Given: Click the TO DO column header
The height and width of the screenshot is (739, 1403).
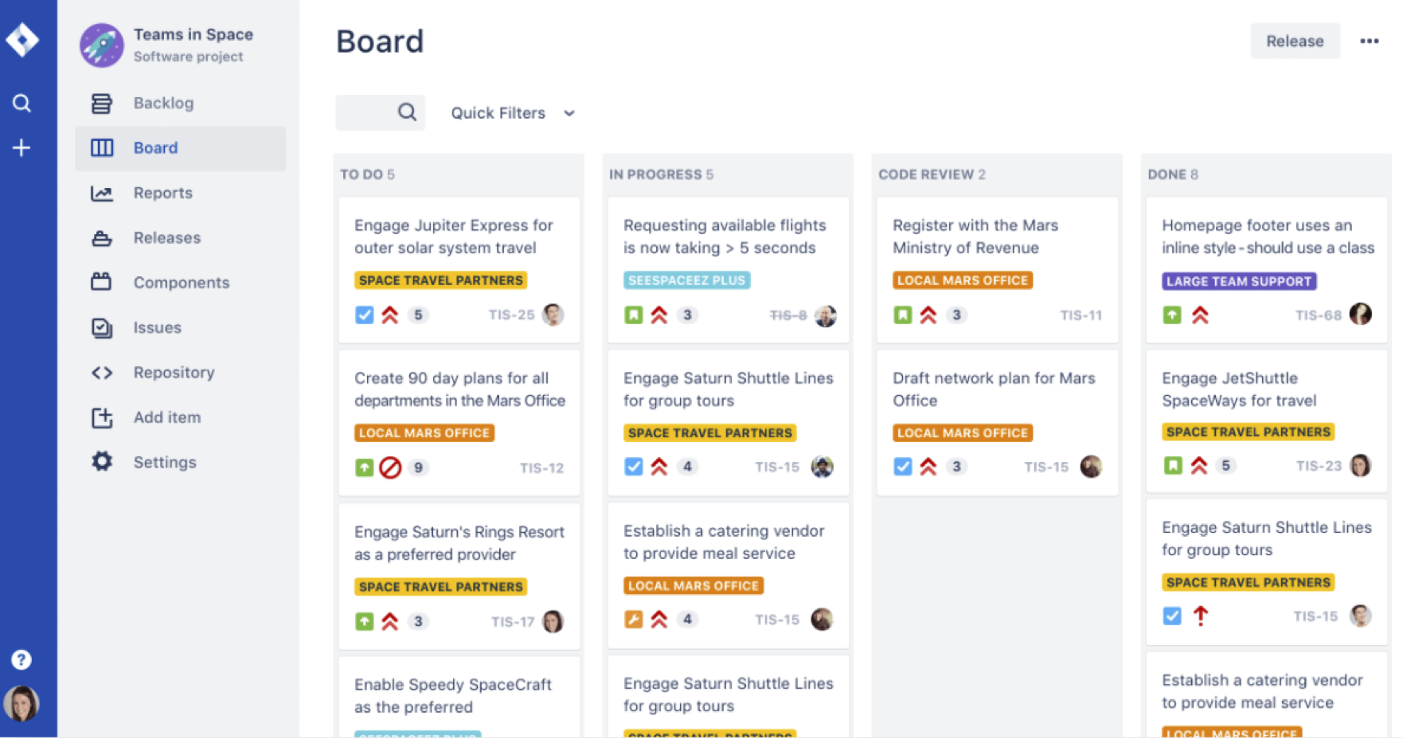Looking at the screenshot, I should (x=367, y=174).
